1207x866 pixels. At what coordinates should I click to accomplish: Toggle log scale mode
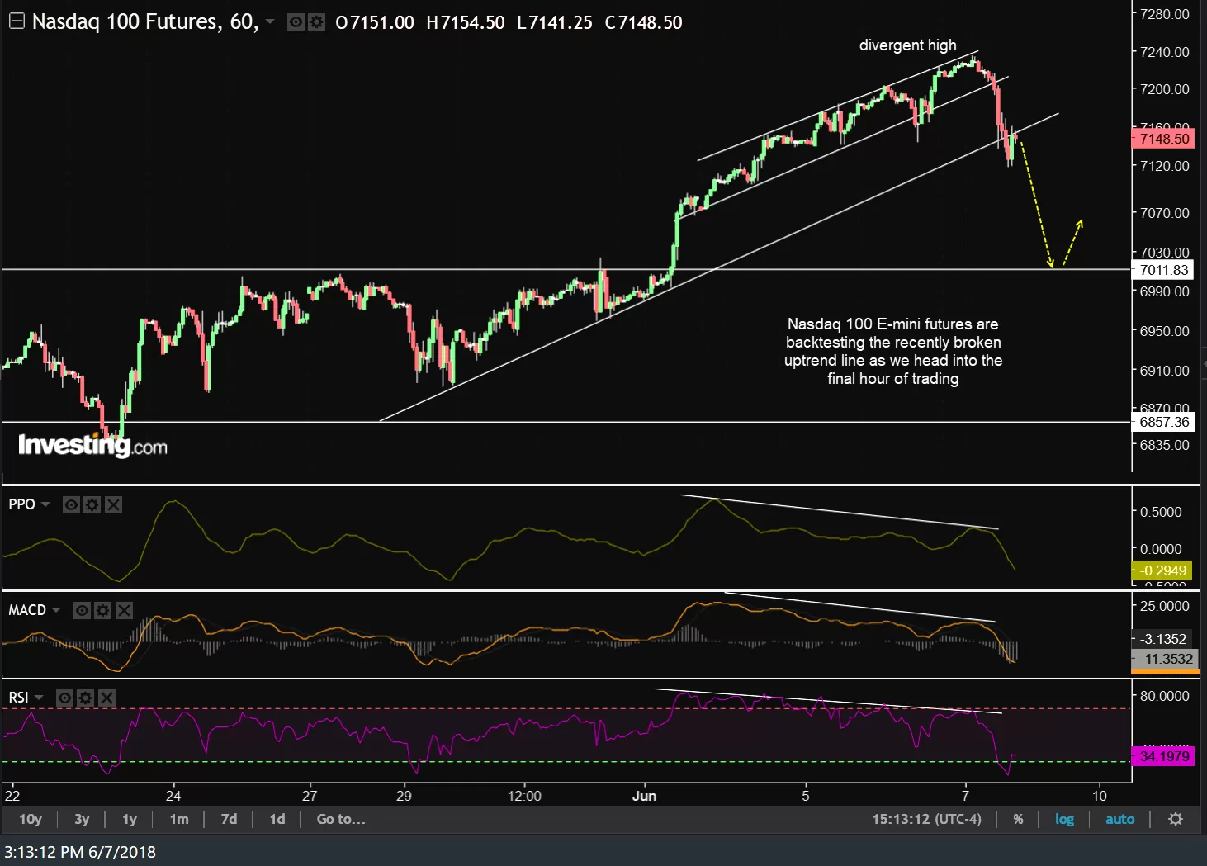[x=1064, y=819]
